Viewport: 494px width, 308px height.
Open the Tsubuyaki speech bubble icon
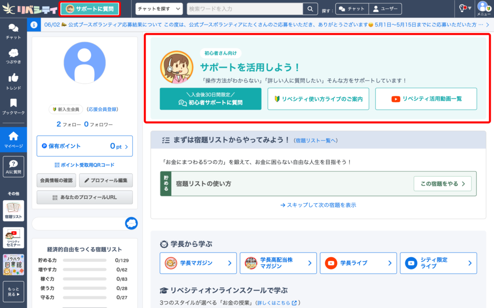[13, 56]
